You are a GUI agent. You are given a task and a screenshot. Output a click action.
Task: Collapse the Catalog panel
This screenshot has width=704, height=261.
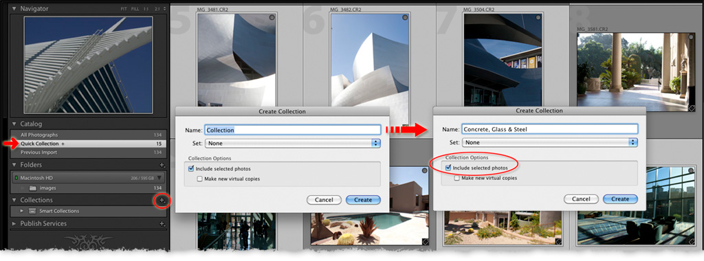click(x=14, y=124)
